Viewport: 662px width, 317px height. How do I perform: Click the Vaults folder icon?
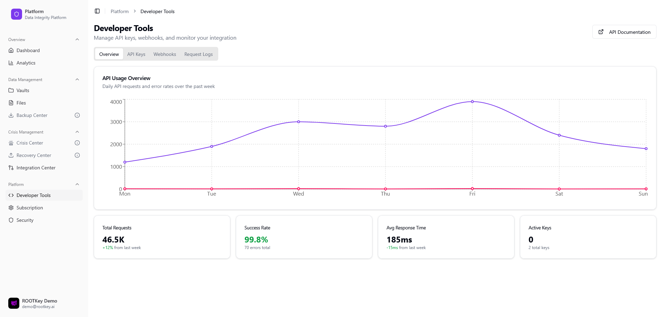click(11, 90)
